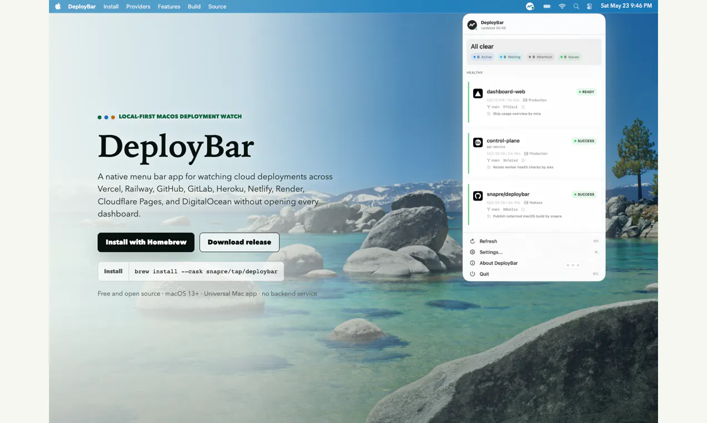Click the Release label in snapre/deploybar row

(536, 203)
